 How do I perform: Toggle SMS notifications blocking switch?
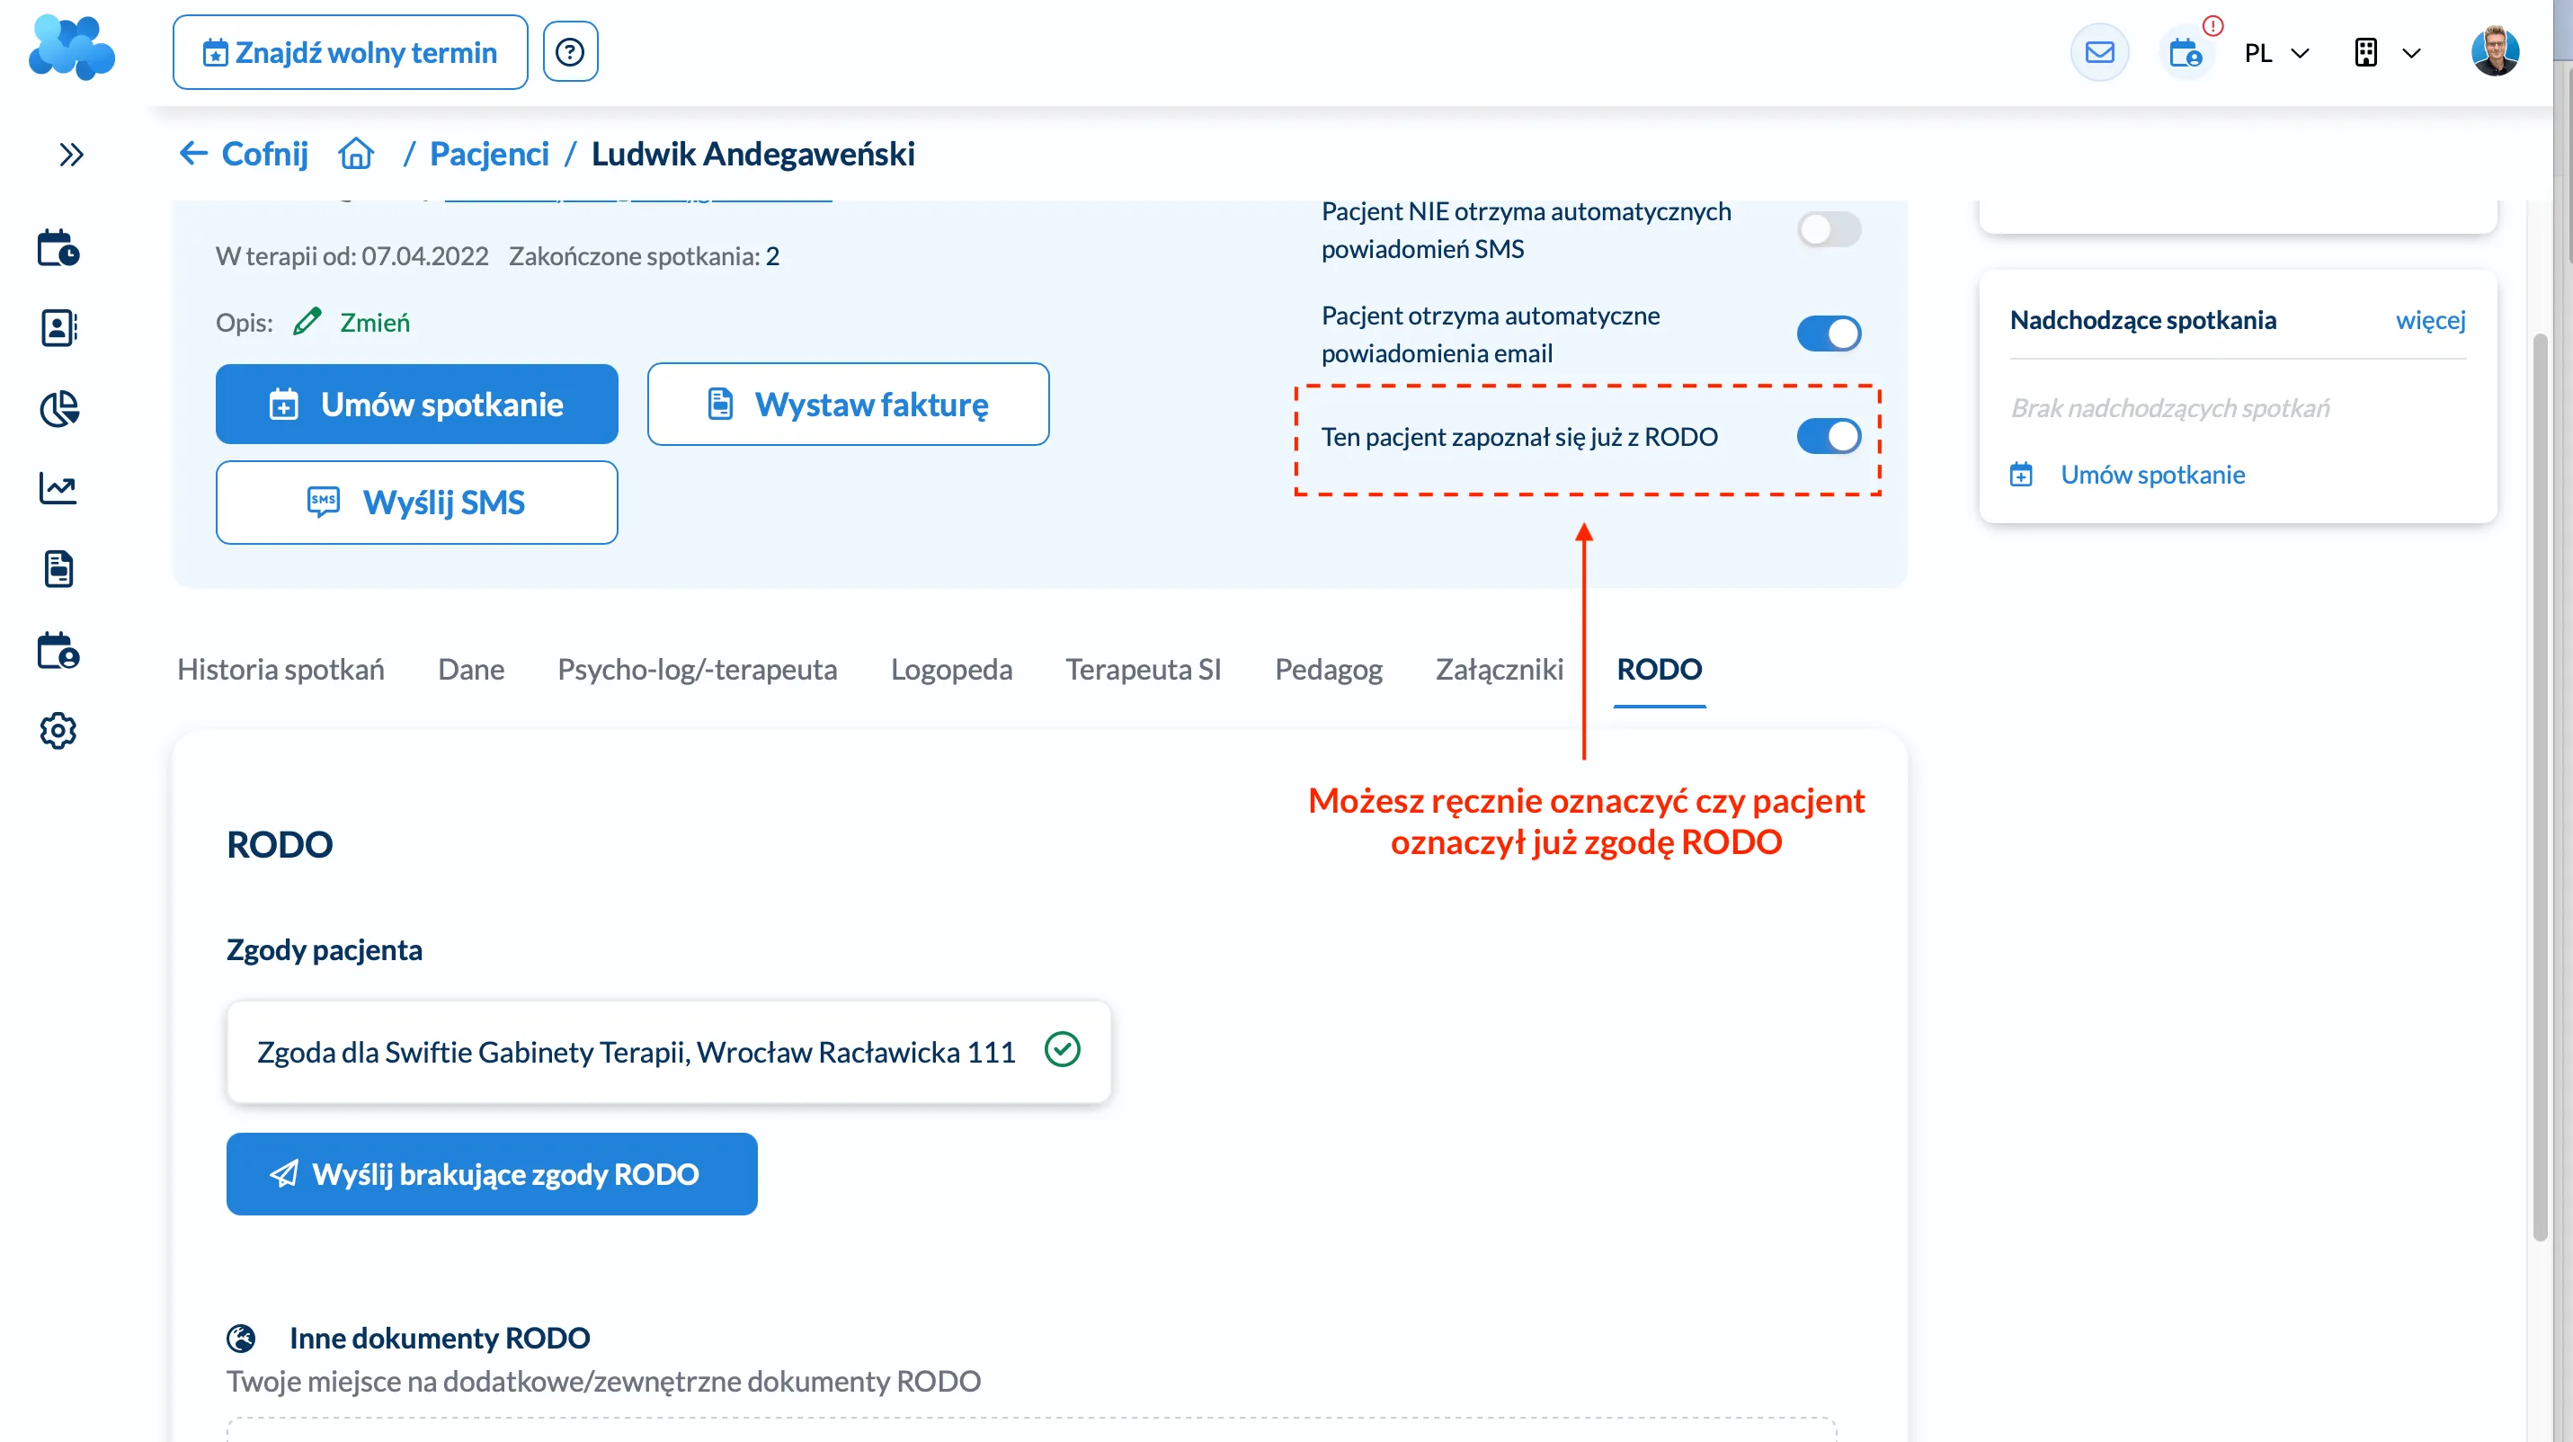click(1829, 229)
